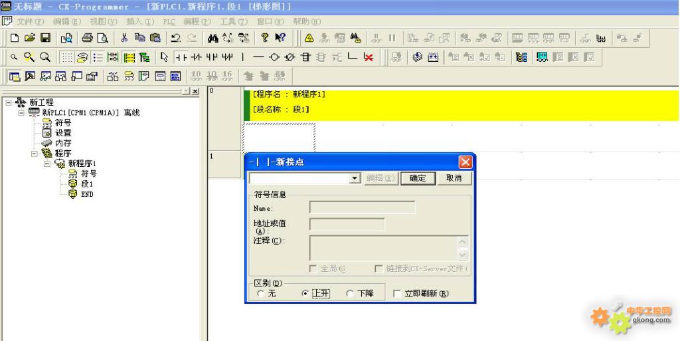Collapse the 新程序1 tree node
The image size is (680, 341).
(47, 164)
